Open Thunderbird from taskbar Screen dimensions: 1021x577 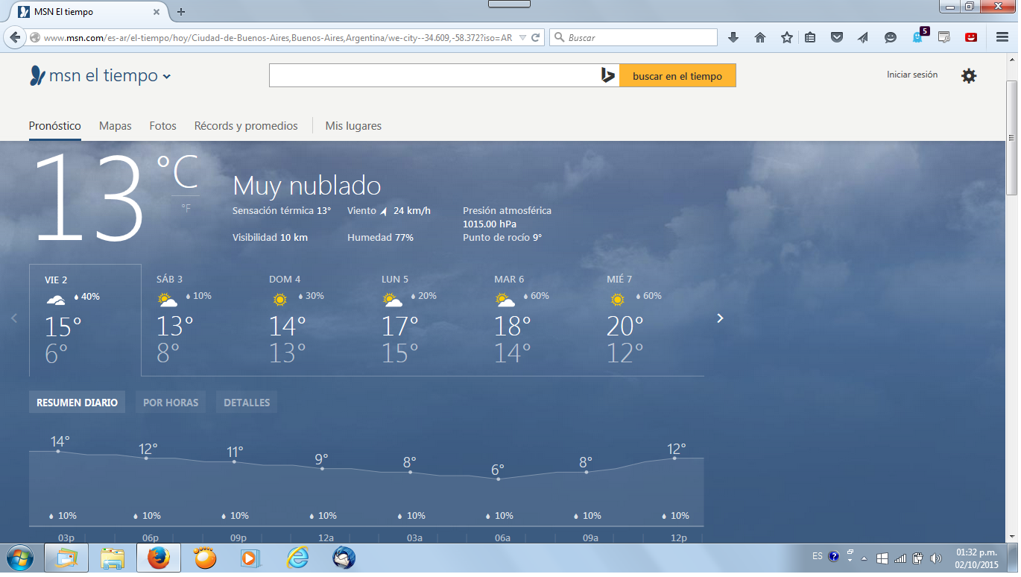344,558
